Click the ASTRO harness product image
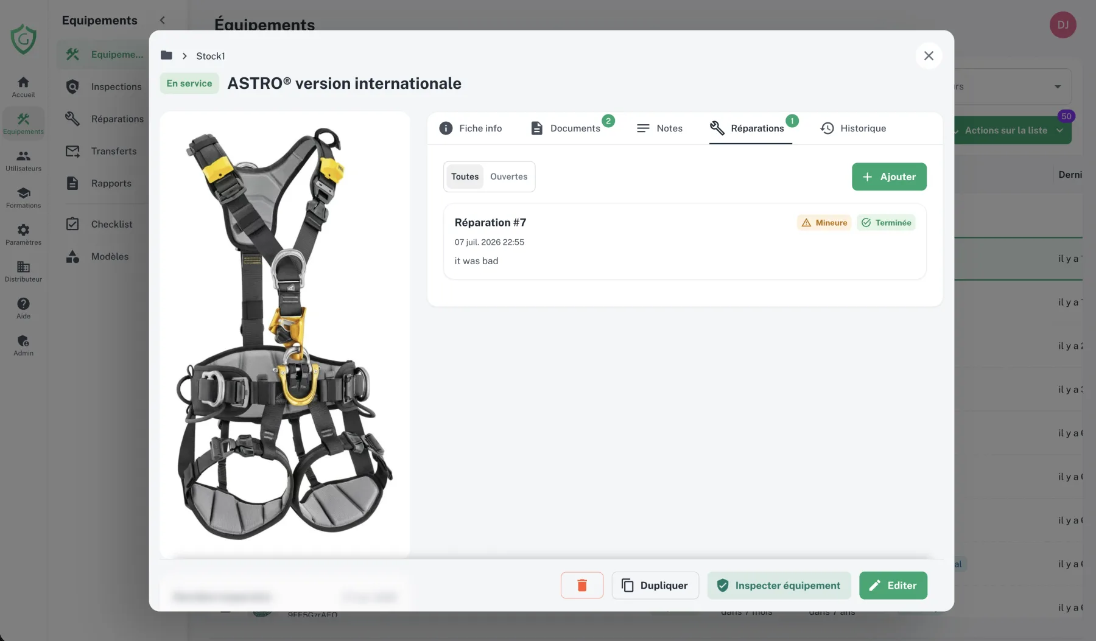 click(x=284, y=334)
